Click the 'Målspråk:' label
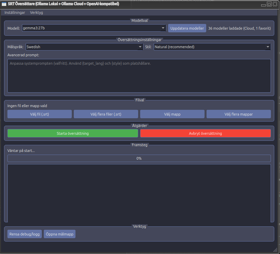The image size is (280, 254). [x=15, y=47]
